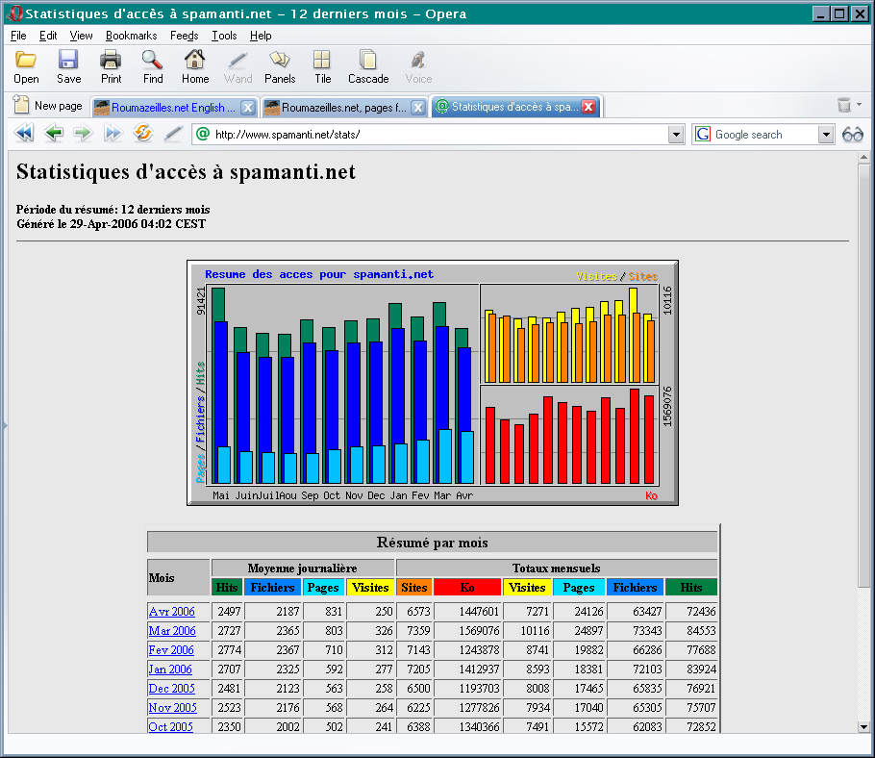Click the Hits total 72436 cell
The width and height of the screenshot is (875, 758).
click(690, 611)
